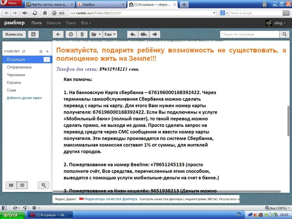The height and width of the screenshot is (219, 292).
Task: Reply to all recipients
Action: pos(144,34)
